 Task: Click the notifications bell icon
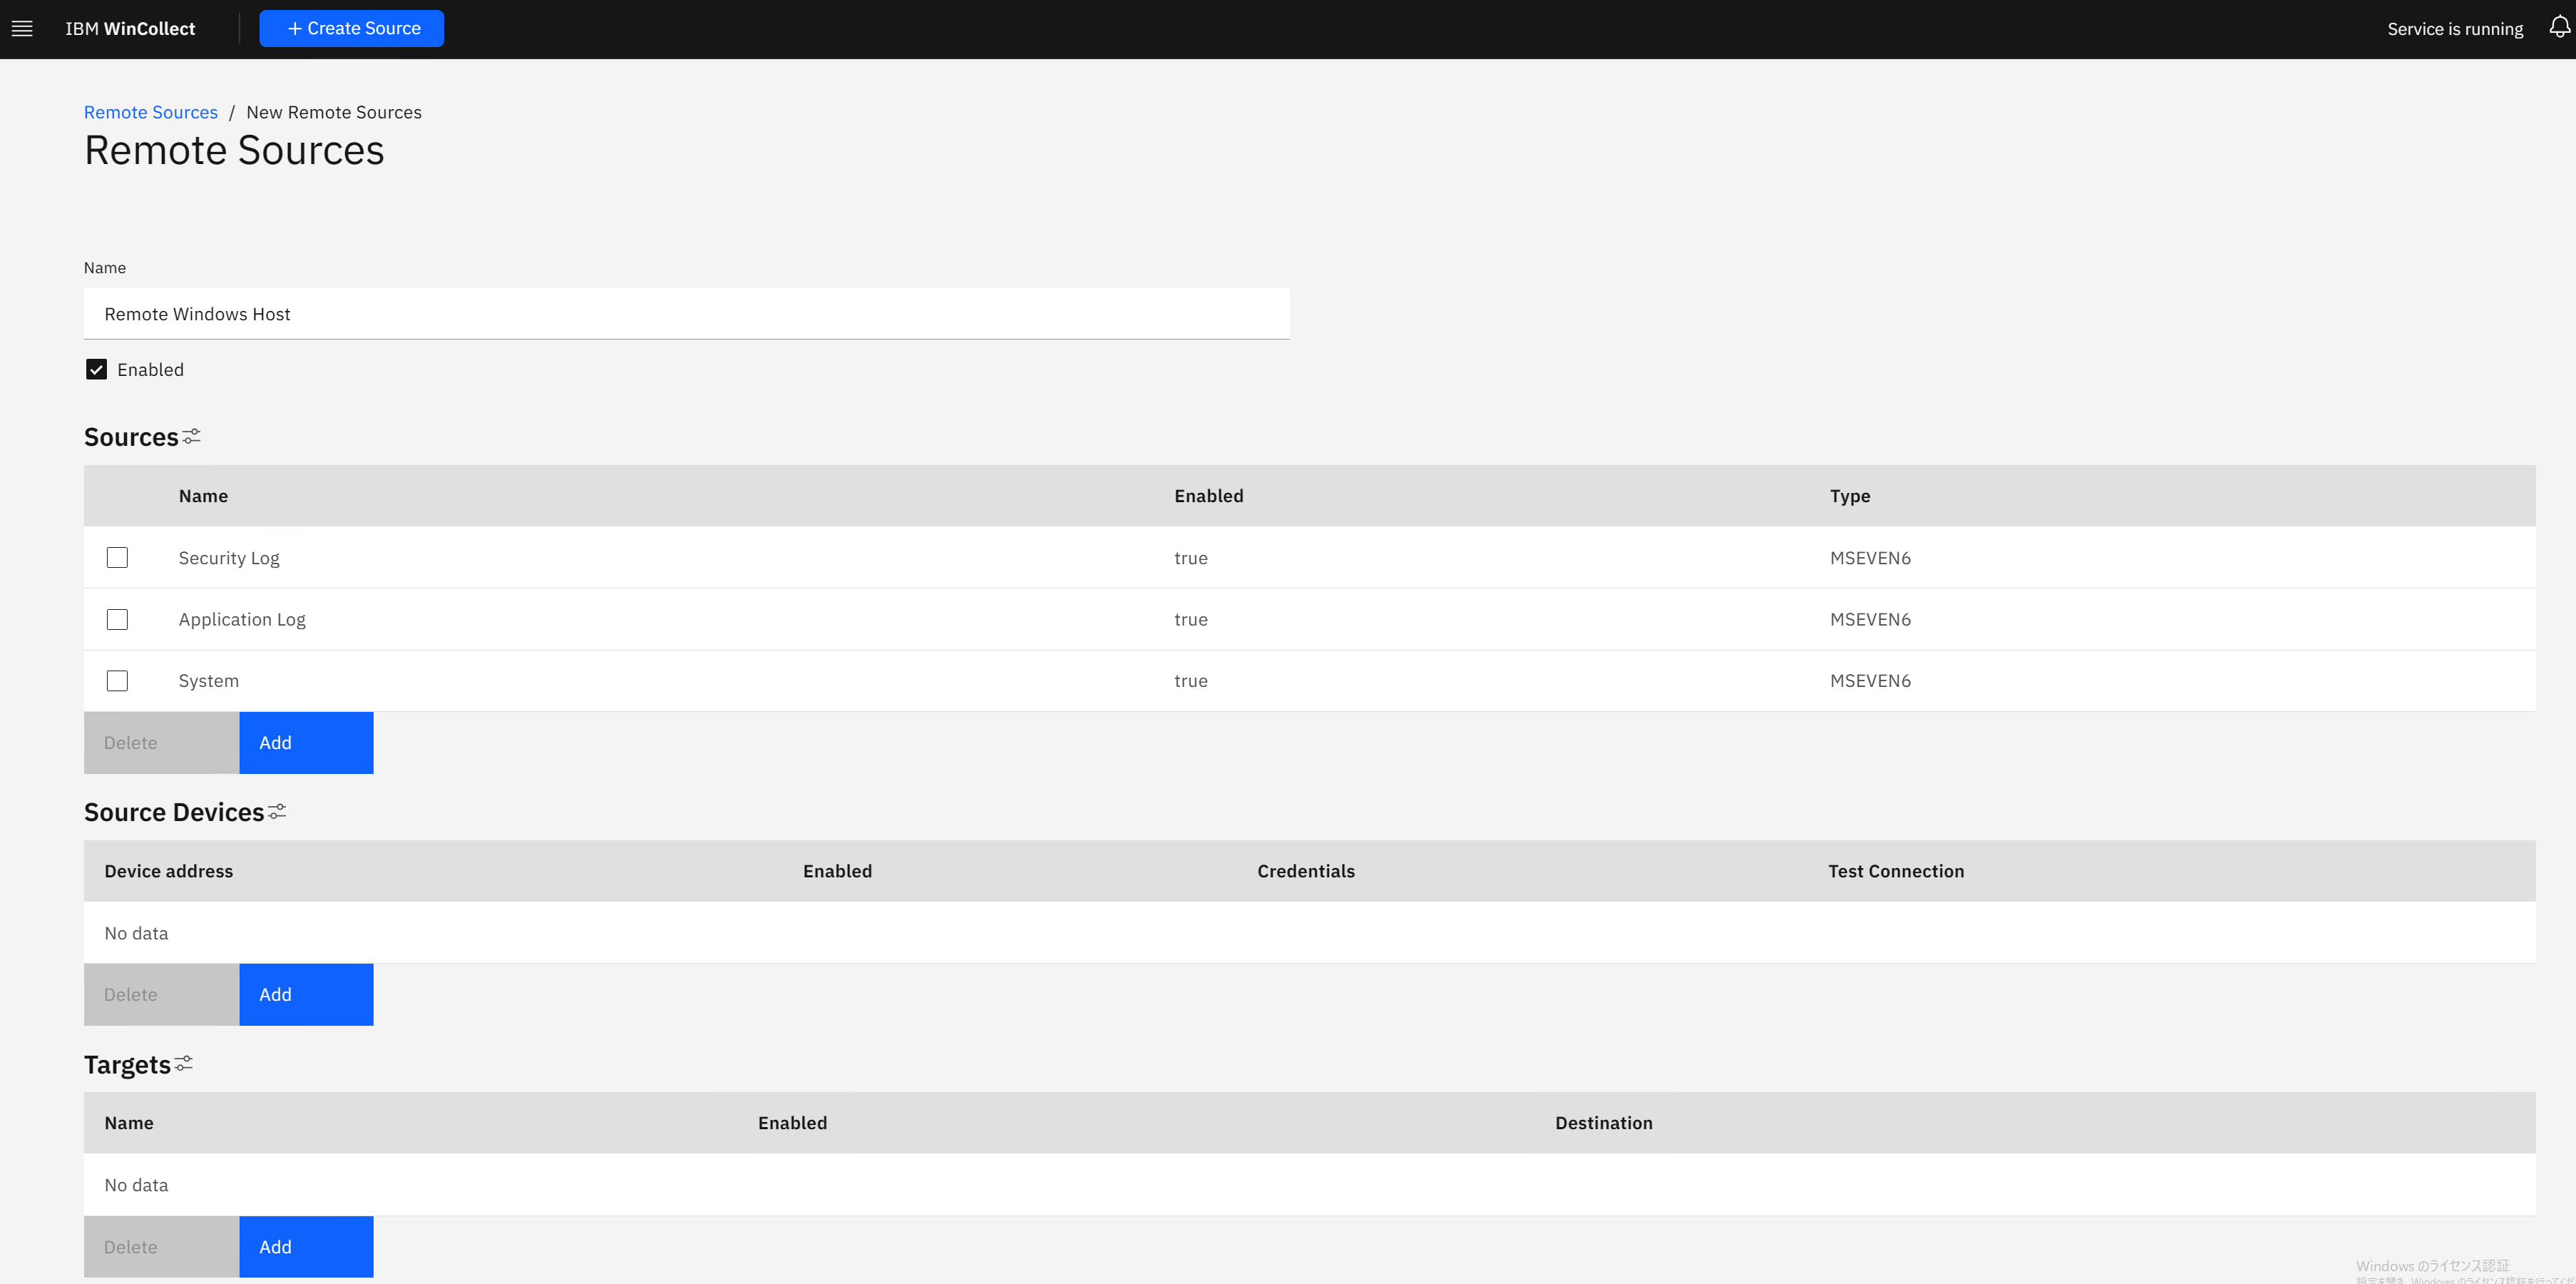tap(2559, 28)
